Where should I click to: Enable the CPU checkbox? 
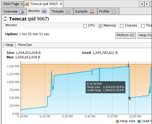coord(85,26)
